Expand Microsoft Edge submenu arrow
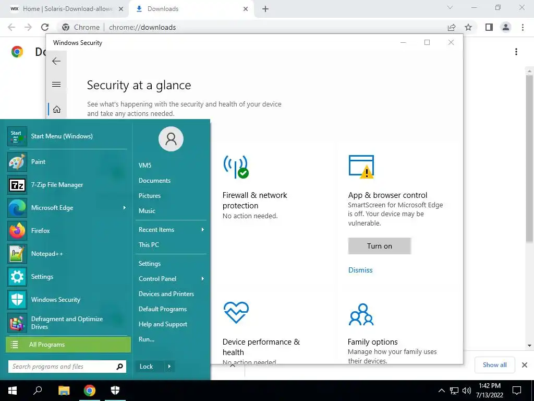The height and width of the screenshot is (401, 534). click(x=125, y=208)
